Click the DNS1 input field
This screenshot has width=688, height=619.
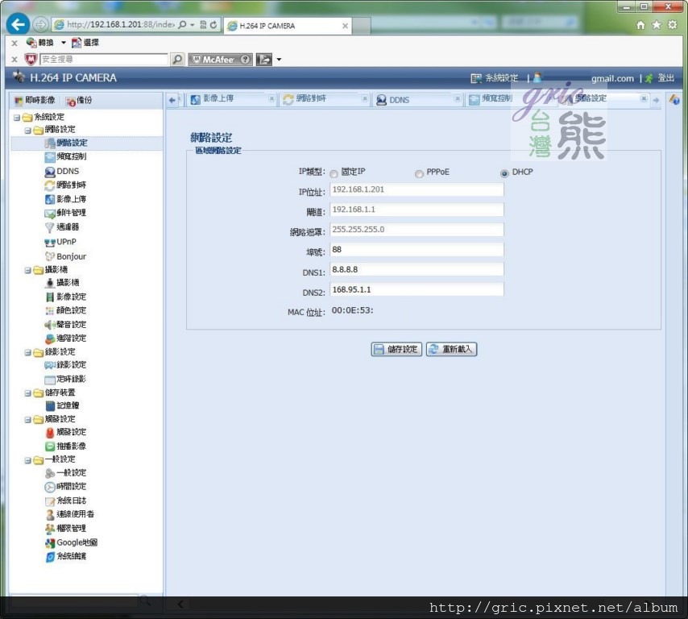coord(417,269)
